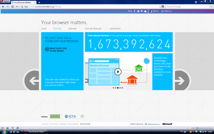Click the Web security badge
Screen dimensions: 214x134
(25, 7)
